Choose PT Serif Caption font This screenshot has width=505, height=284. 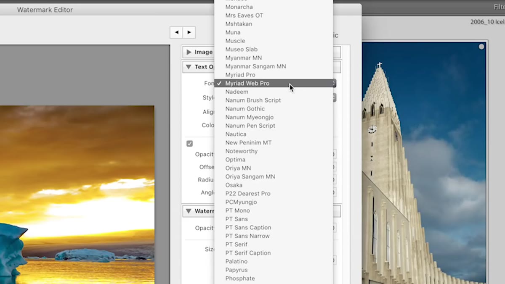tap(274, 253)
